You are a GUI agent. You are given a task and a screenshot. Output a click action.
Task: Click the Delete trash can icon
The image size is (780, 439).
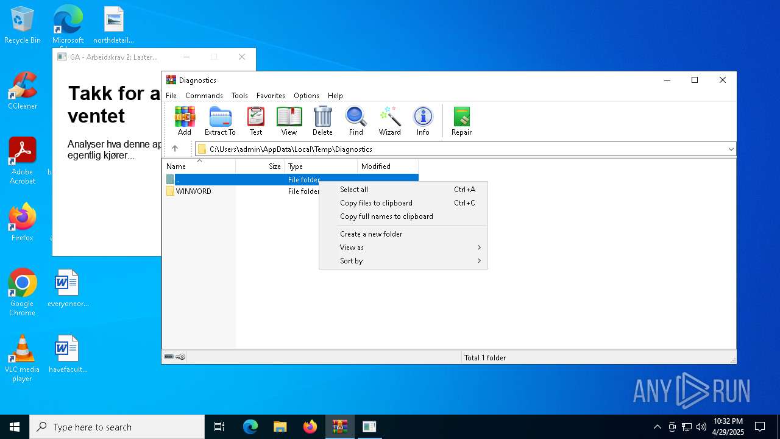322,121
